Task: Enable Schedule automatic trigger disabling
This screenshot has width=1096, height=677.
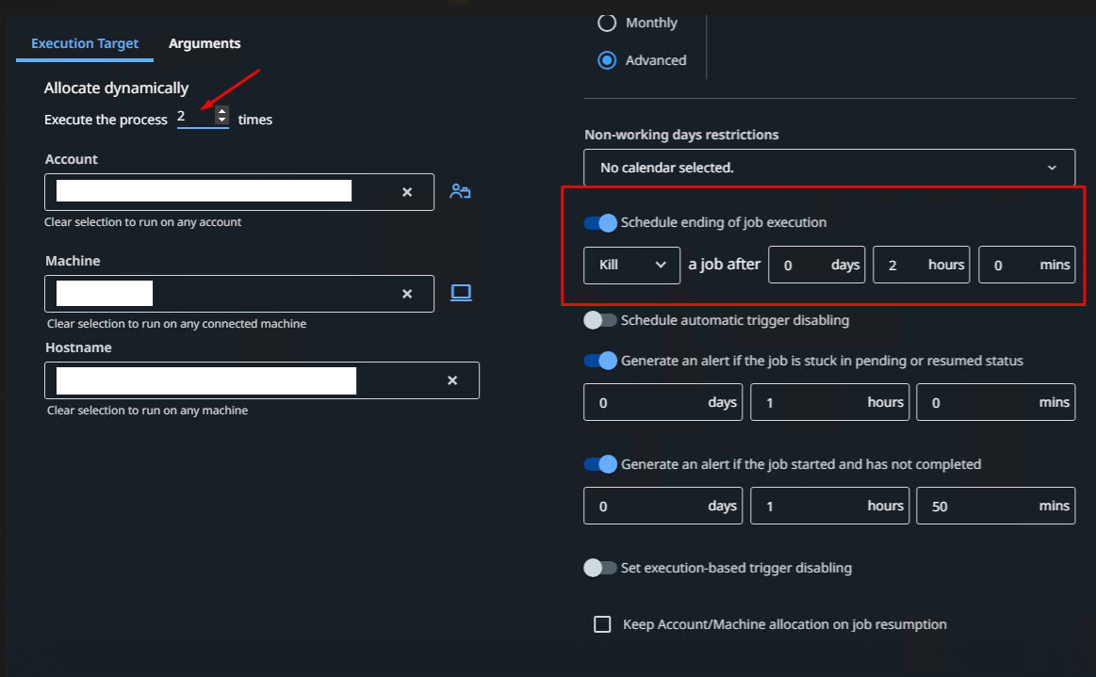Action: (600, 320)
